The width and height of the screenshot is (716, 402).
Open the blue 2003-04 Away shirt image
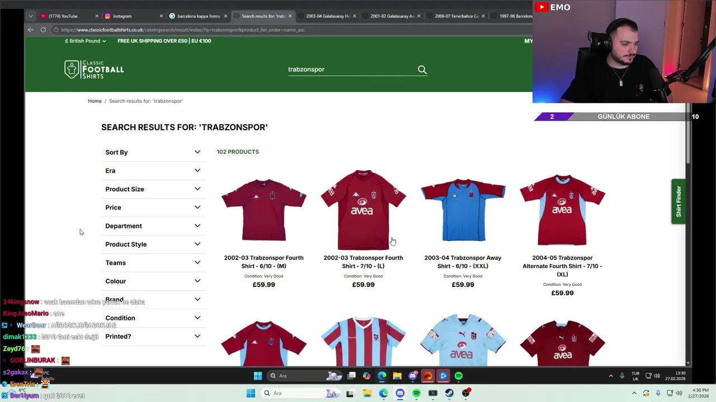pos(463,210)
